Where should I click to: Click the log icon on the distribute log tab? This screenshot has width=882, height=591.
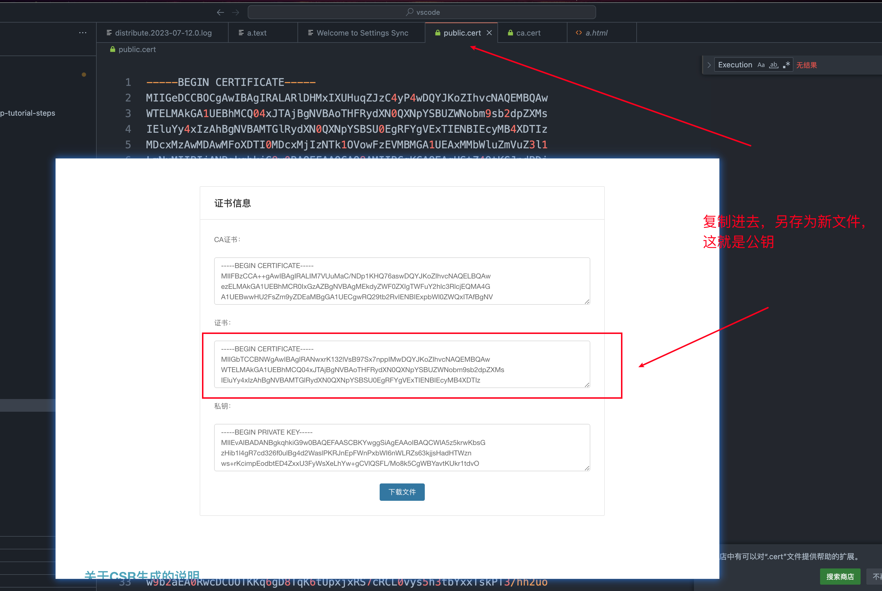point(109,32)
